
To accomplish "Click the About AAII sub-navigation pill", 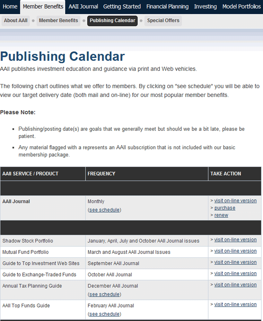I will coord(15,21).
